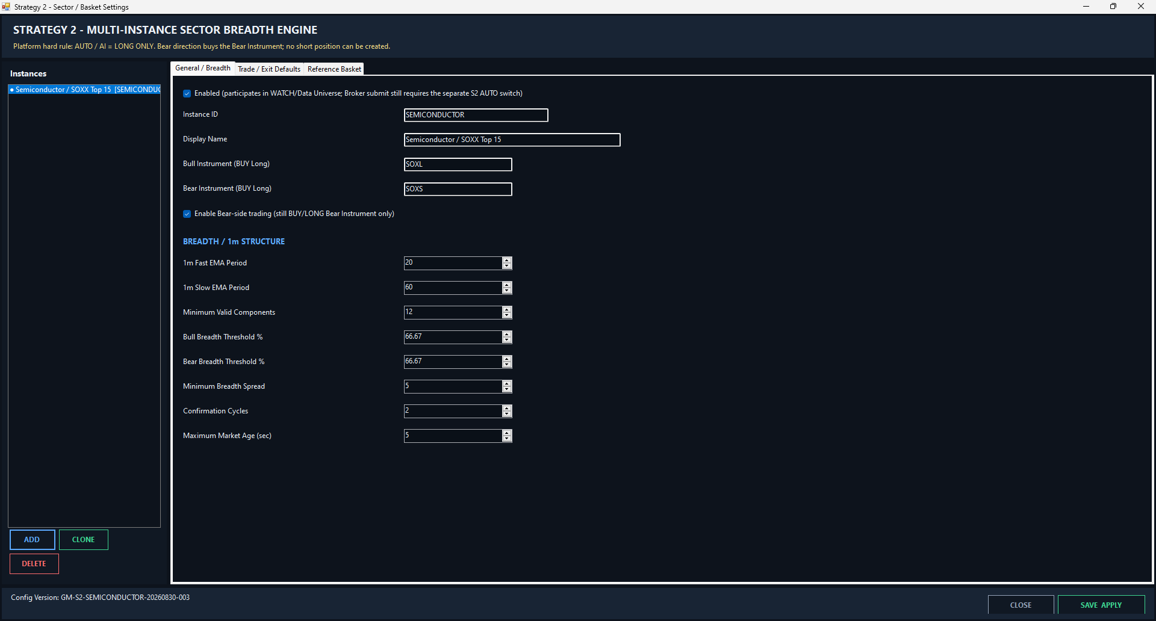
Task: Click the app icon in the title bar
Action: (6, 7)
